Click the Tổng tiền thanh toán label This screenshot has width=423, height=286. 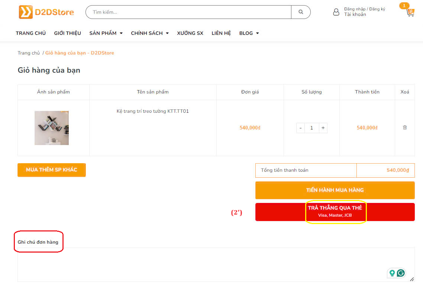pos(284,170)
